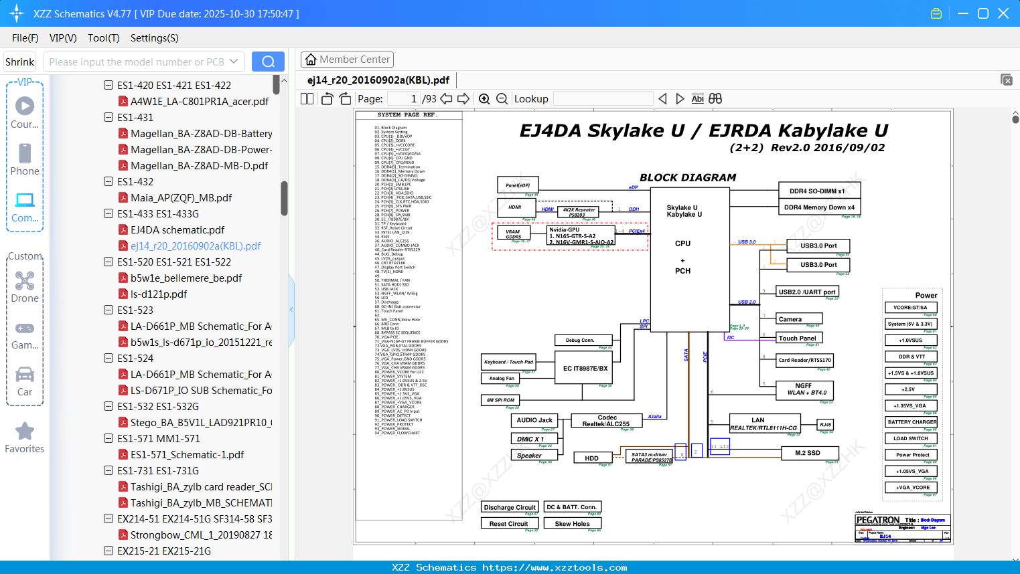Select the Computer category icon
The height and width of the screenshot is (574, 1020).
[25, 200]
